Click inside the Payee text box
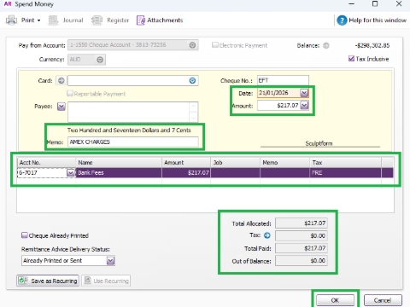Viewport: 410px width, 307px height. click(129, 112)
